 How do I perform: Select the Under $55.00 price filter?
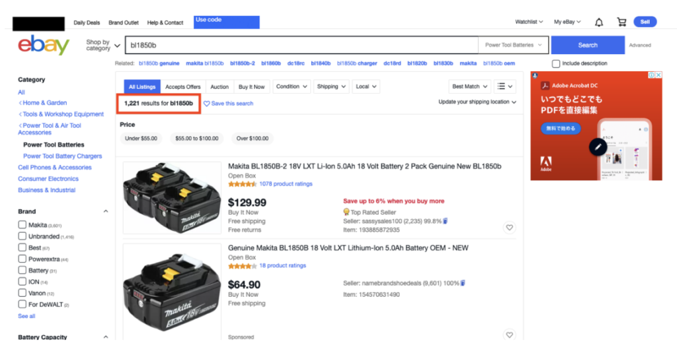(141, 139)
